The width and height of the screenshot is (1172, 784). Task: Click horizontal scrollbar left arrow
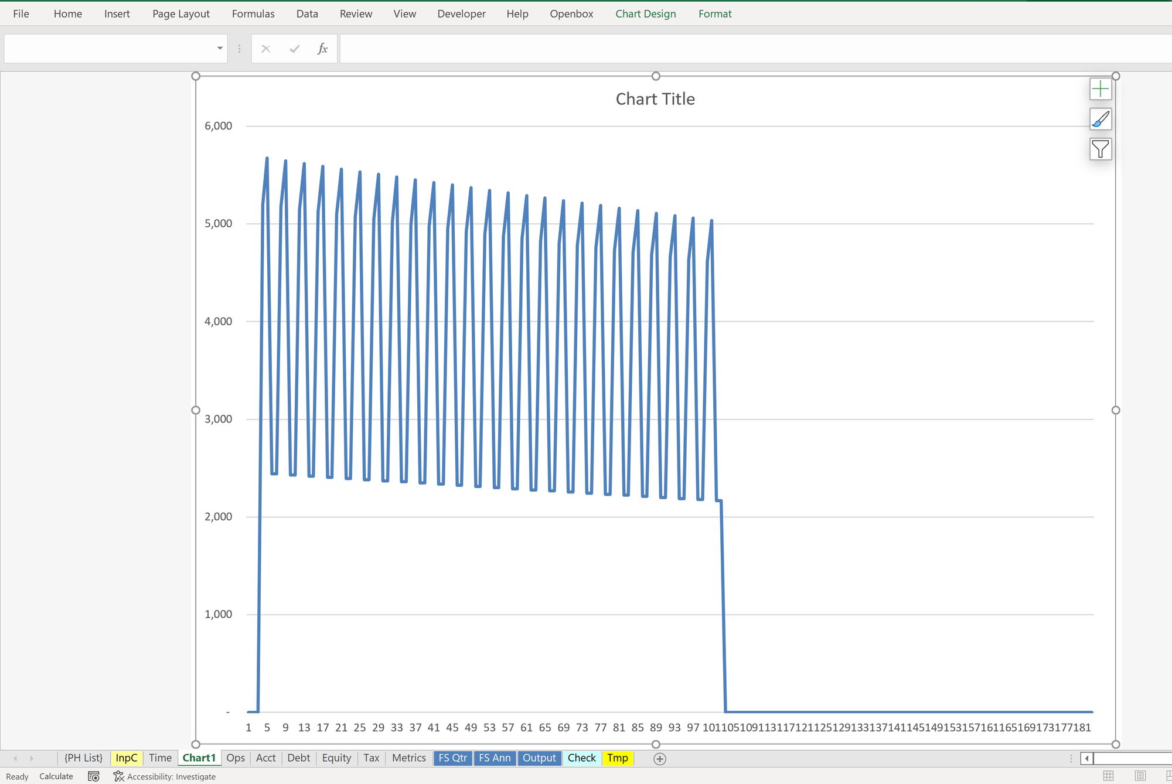(x=1086, y=758)
